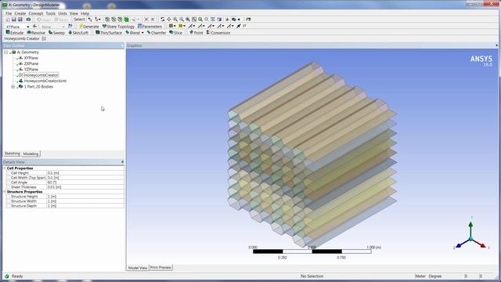Click the green highlighted selection filter icon
501x282 pixels.
tap(127, 20)
